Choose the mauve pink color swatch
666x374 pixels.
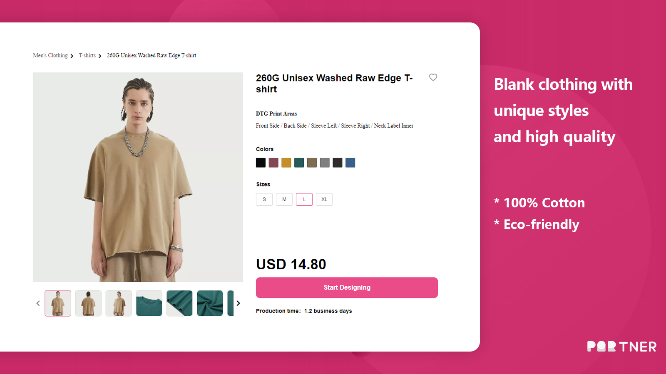coord(273,163)
